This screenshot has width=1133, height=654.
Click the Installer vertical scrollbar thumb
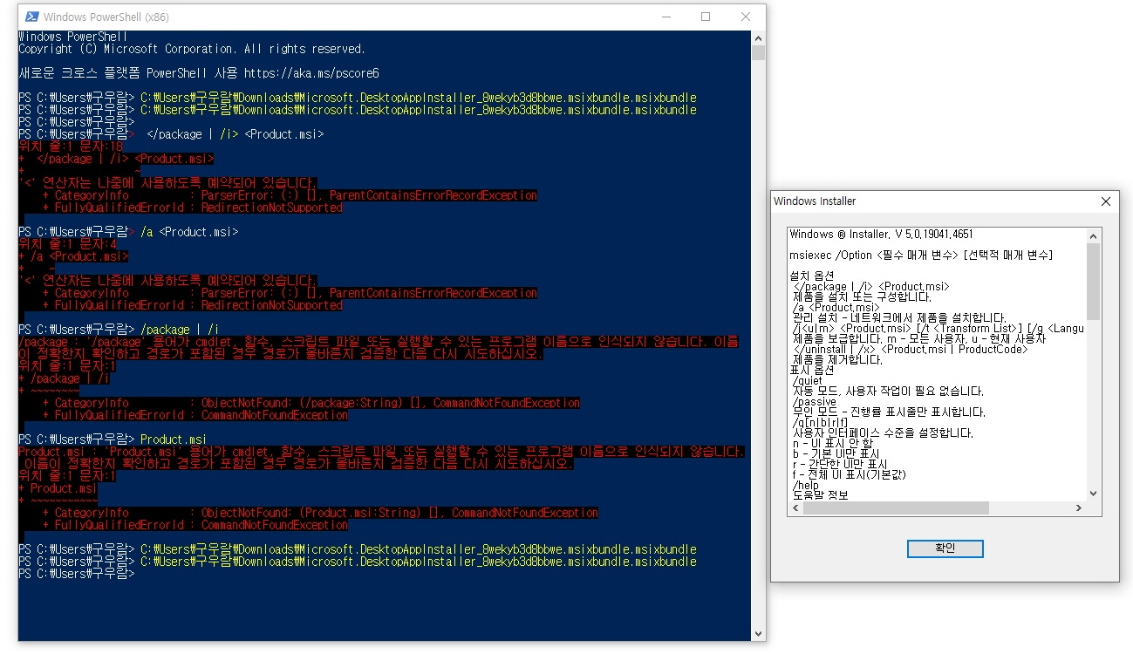pos(1094,281)
